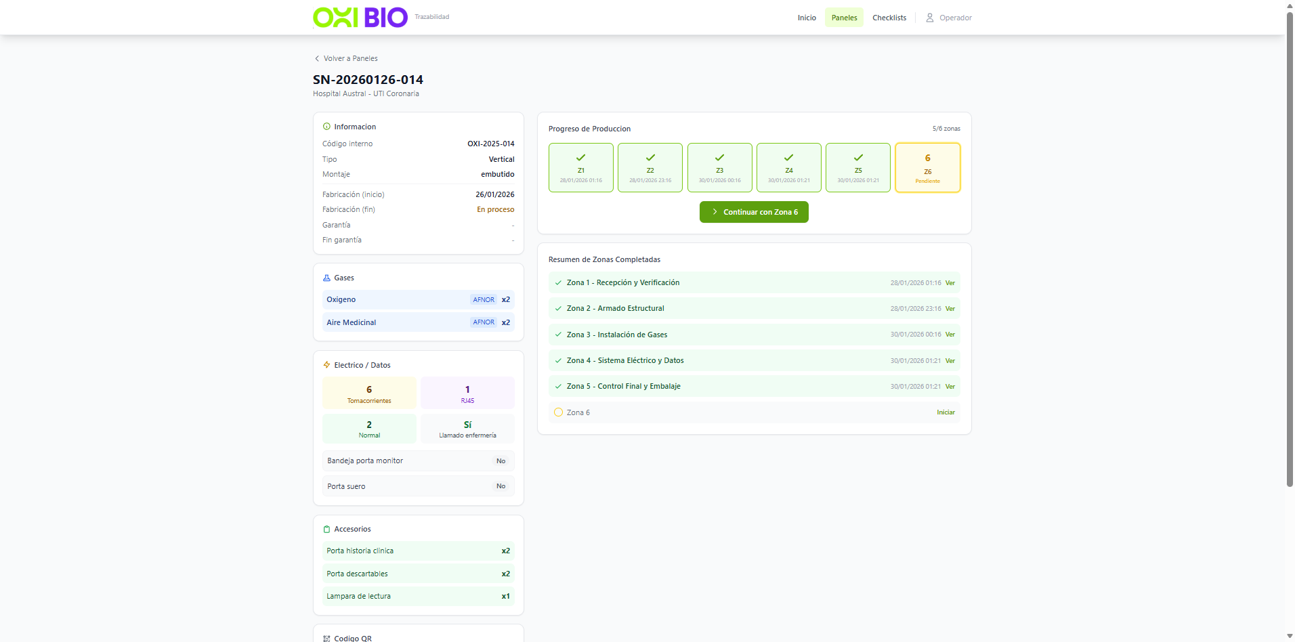This screenshot has height=642, width=1295.
Task: Click Continuar con Zona 6 button
Action: pos(754,212)
